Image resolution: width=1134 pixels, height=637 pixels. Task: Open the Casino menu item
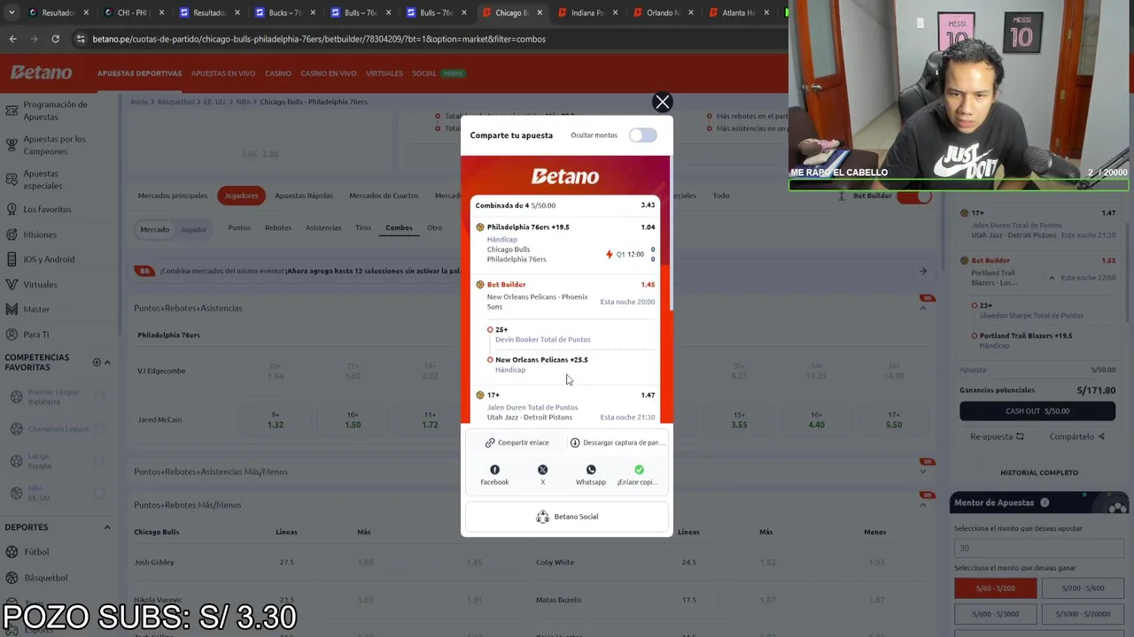tap(277, 73)
